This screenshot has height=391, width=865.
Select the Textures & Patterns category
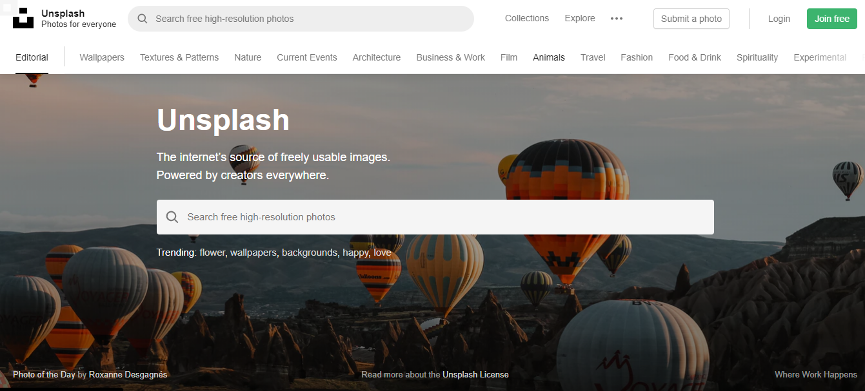[x=179, y=57]
